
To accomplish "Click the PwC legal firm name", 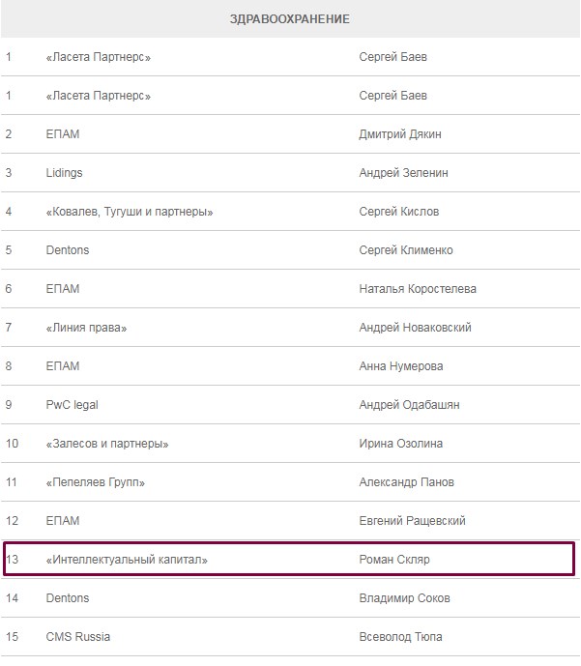I will pyautogui.click(x=73, y=405).
